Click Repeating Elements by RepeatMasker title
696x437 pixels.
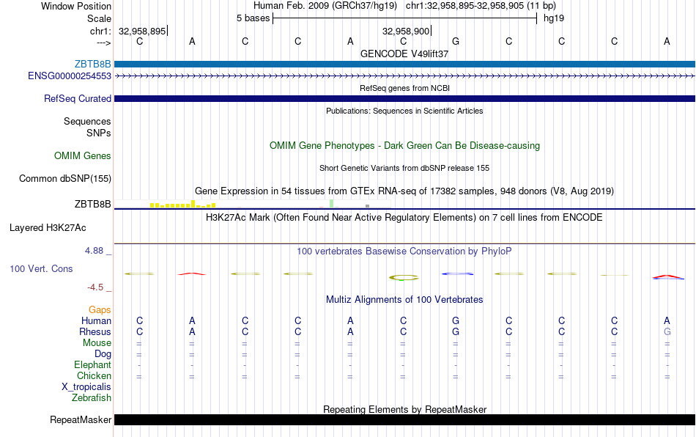point(404,409)
